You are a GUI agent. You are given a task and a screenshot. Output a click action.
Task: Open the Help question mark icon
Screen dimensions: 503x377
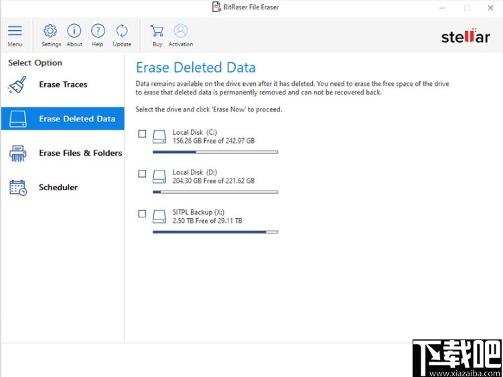point(98,31)
